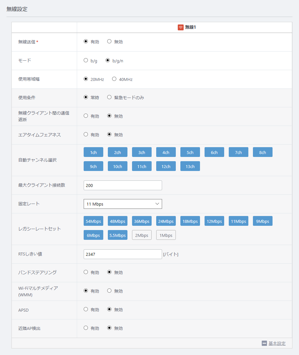
Task: Set 無線送信 to 有効
Action: [86, 41]
